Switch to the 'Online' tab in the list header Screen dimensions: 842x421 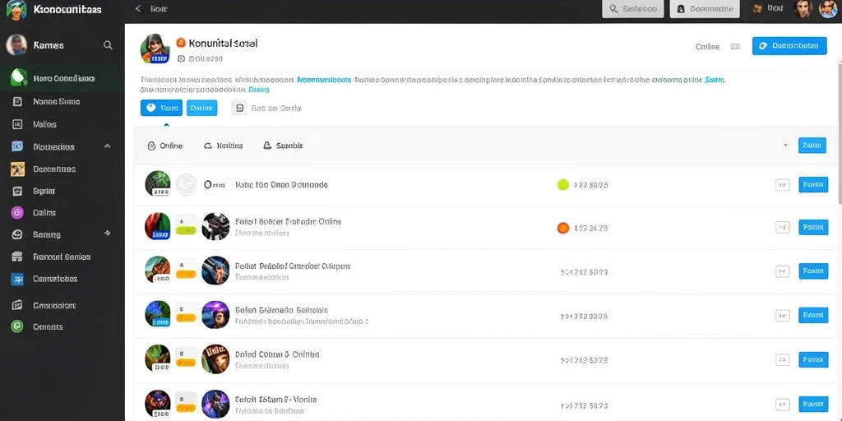(164, 146)
